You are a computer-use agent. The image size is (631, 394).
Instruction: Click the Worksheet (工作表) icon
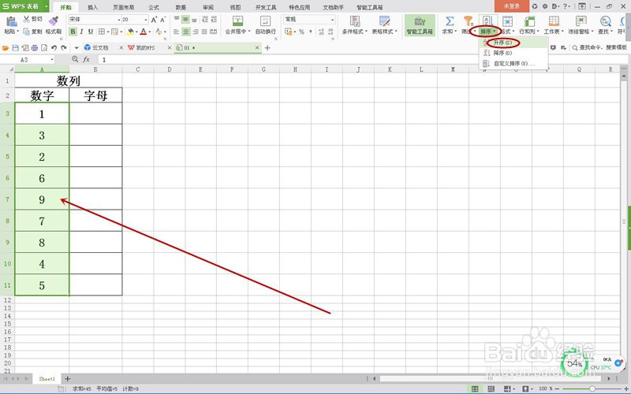pyautogui.click(x=554, y=21)
